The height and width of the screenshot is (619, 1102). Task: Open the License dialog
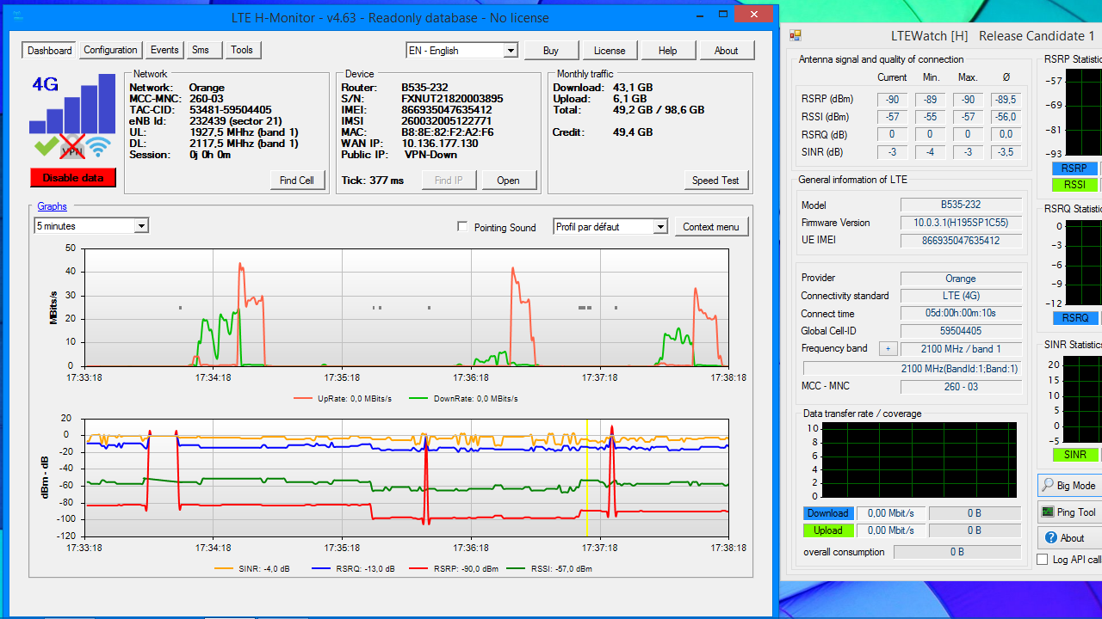(x=610, y=51)
